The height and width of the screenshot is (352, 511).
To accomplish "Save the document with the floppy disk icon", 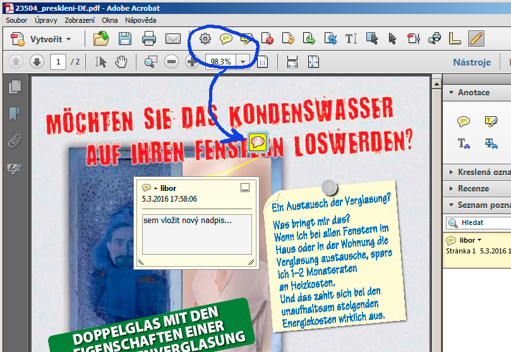I will pos(125,39).
